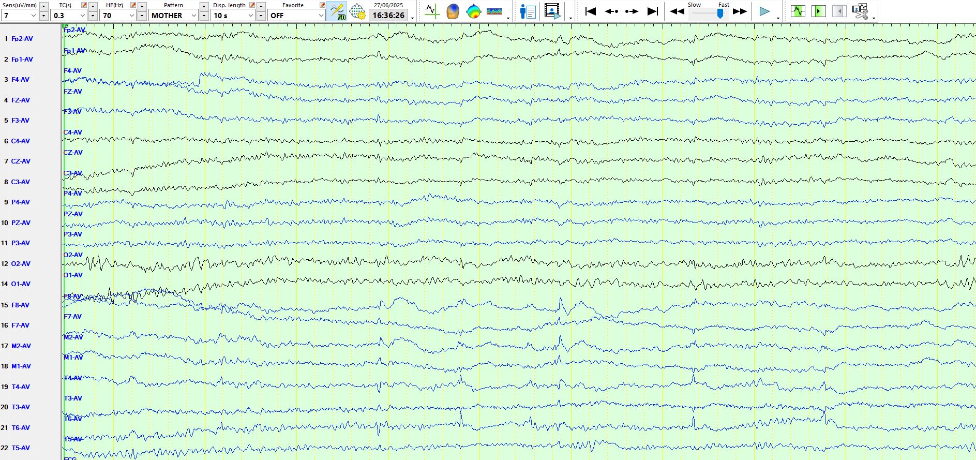Rewind the EEG recording
976x460 pixels.
click(677, 11)
